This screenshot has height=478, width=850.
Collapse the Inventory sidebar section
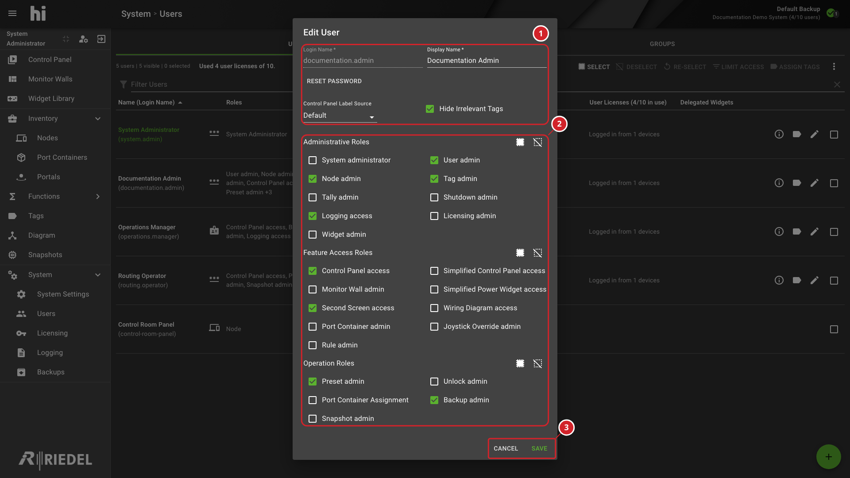(x=98, y=119)
